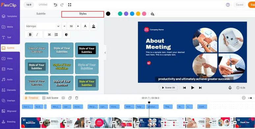The height and width of the screenshot is (129, 255).
Task: Select the pink color swatch
Action: [144, 14]
